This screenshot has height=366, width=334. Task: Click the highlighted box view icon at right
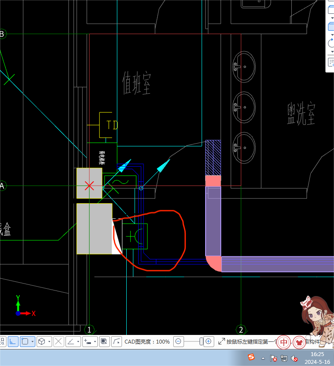(331, 26)
